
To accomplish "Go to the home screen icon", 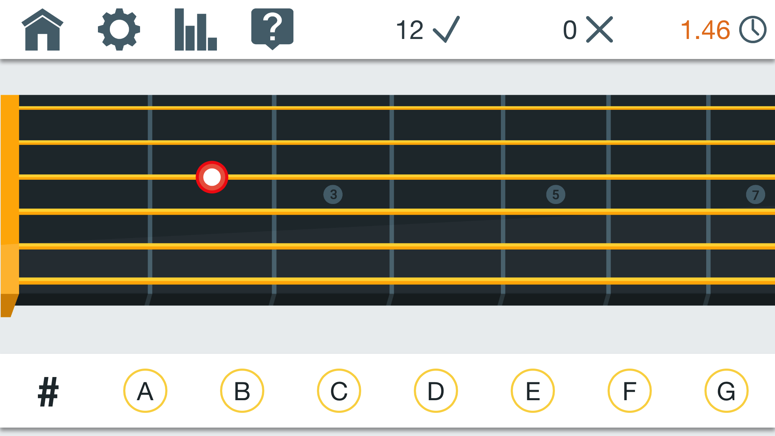I will pos(42,29).
